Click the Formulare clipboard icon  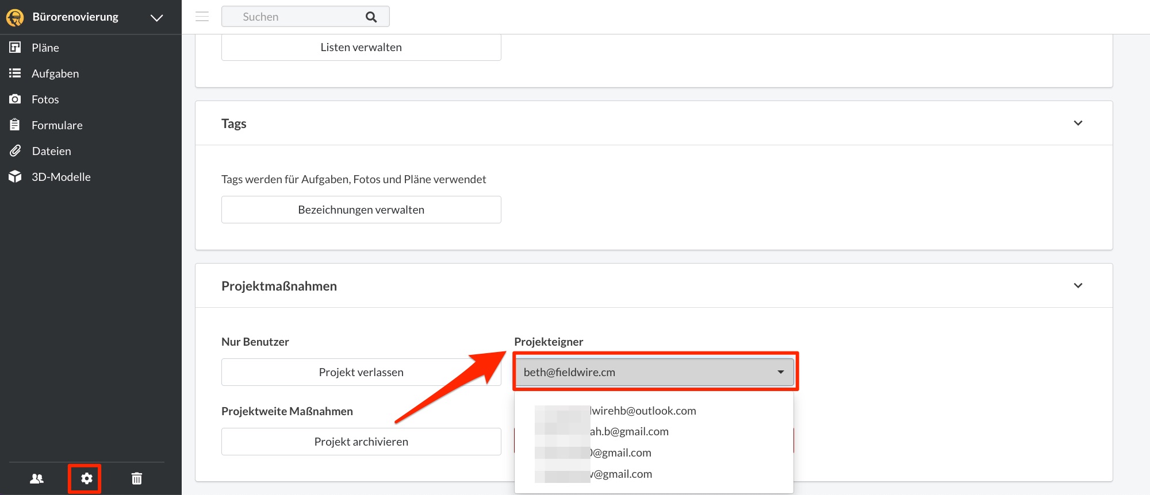click(15, 125)
